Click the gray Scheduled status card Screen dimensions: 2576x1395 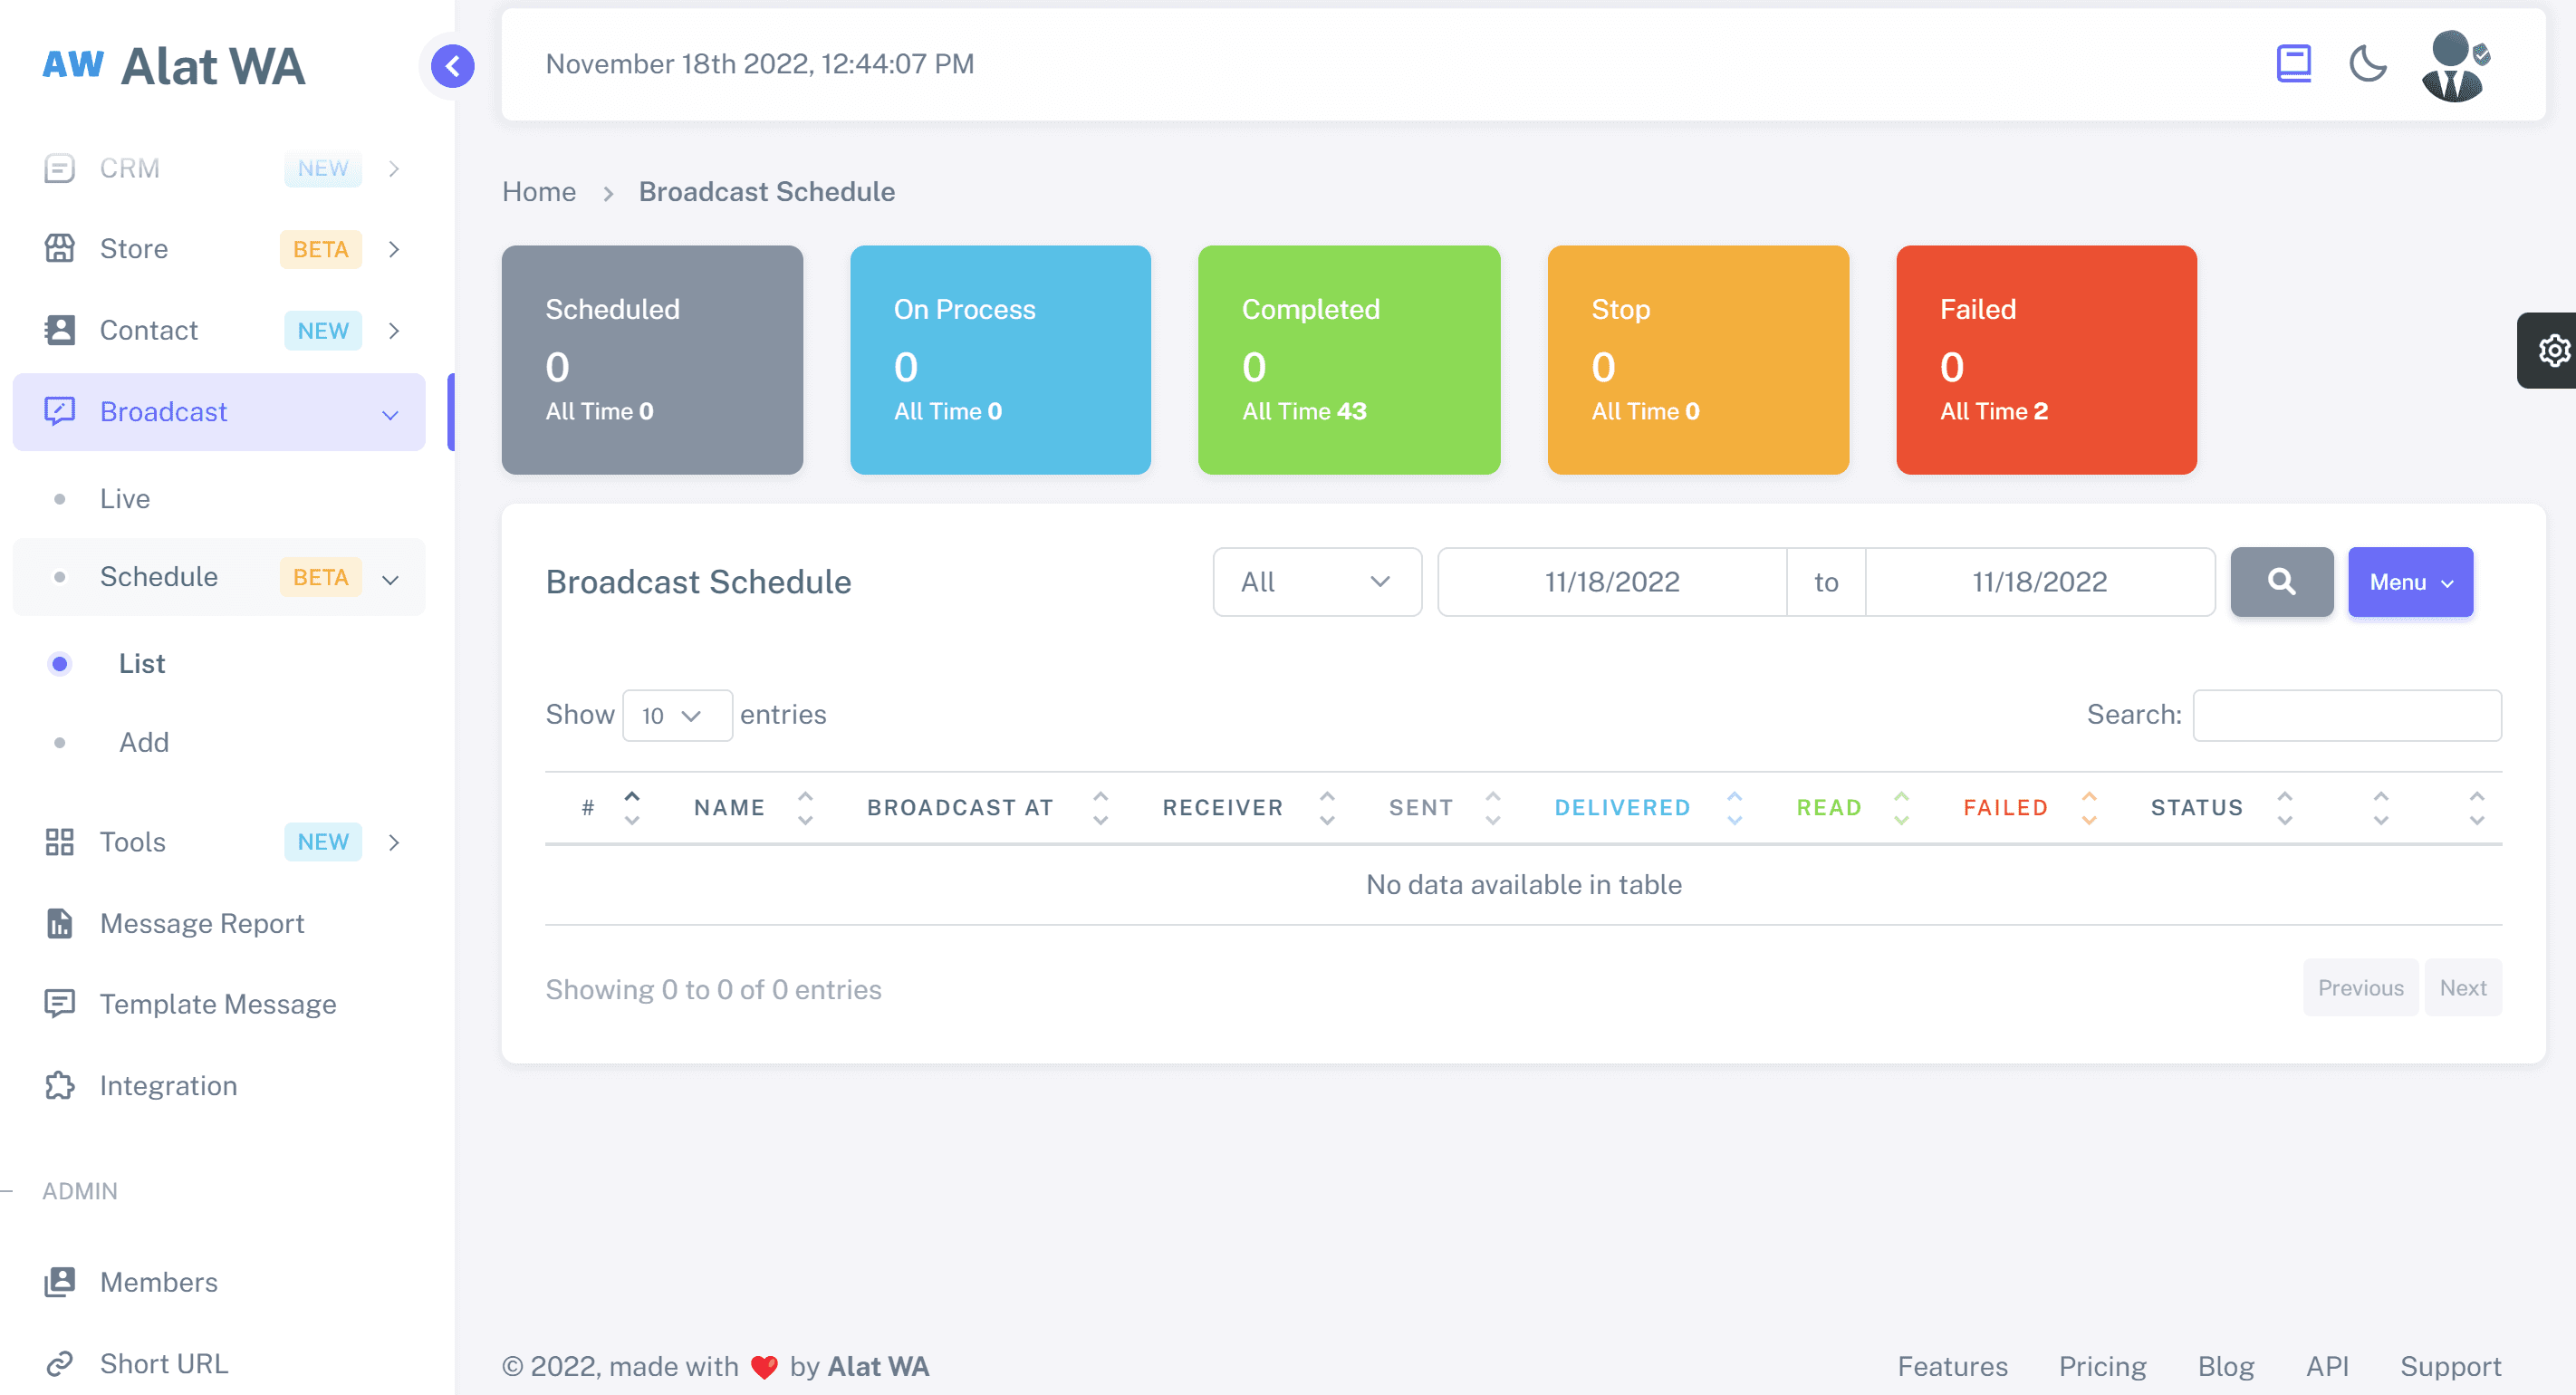click(x=652, y=359)
